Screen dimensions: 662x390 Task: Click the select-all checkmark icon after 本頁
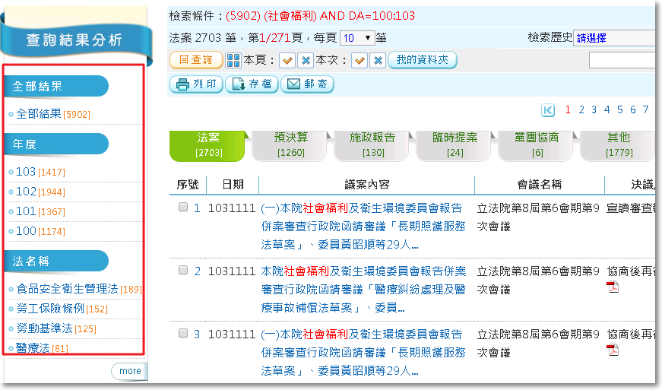coord(287,61)
